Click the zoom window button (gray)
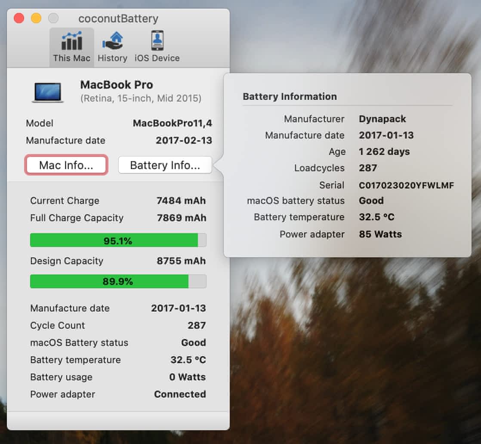This screenshot has width=481, height=444. point(53,18)
